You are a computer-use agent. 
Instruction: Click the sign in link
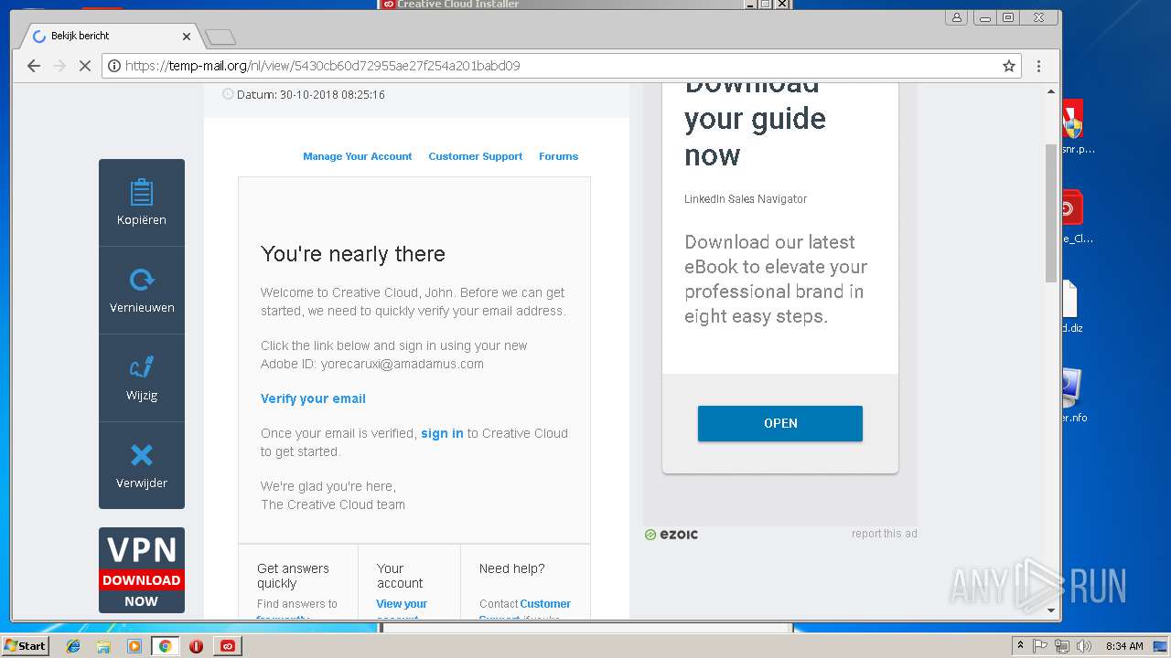(442, 433)
